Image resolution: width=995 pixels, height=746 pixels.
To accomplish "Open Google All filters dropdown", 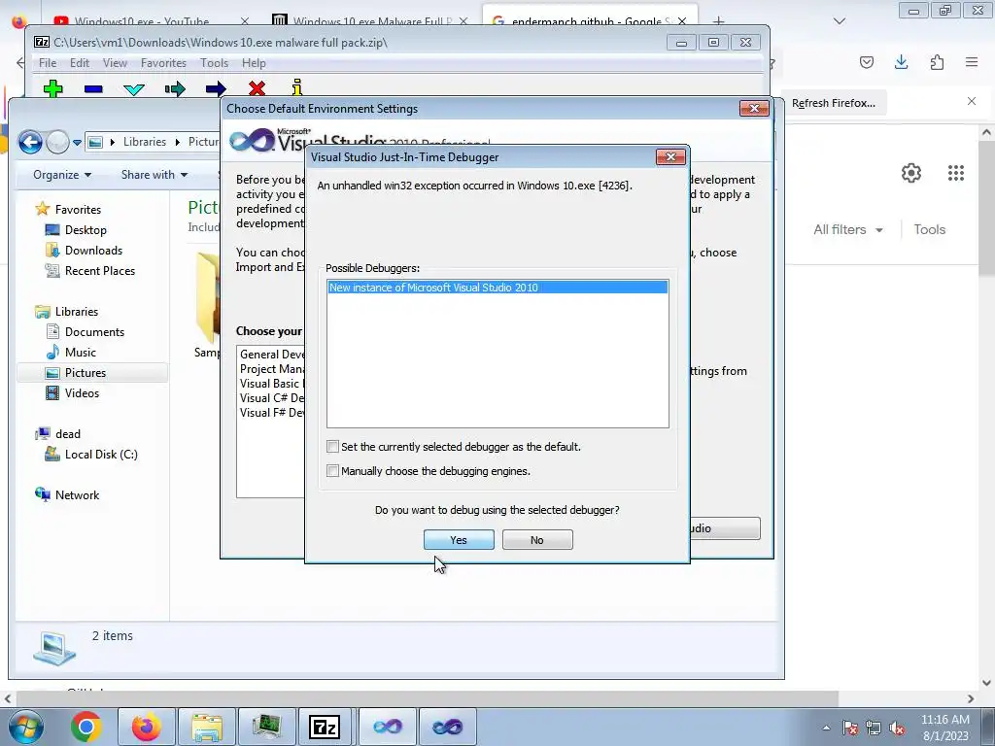I will [x=847, y=229].
